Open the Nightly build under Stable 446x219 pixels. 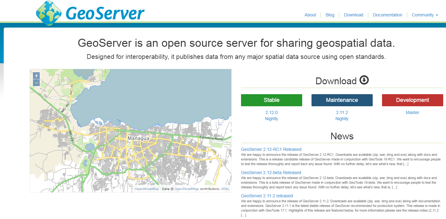tap(271, 119)
